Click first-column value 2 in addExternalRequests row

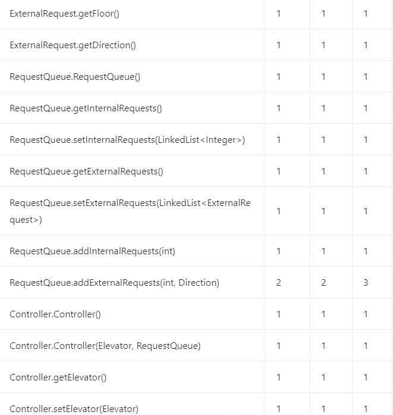(279, 282)
